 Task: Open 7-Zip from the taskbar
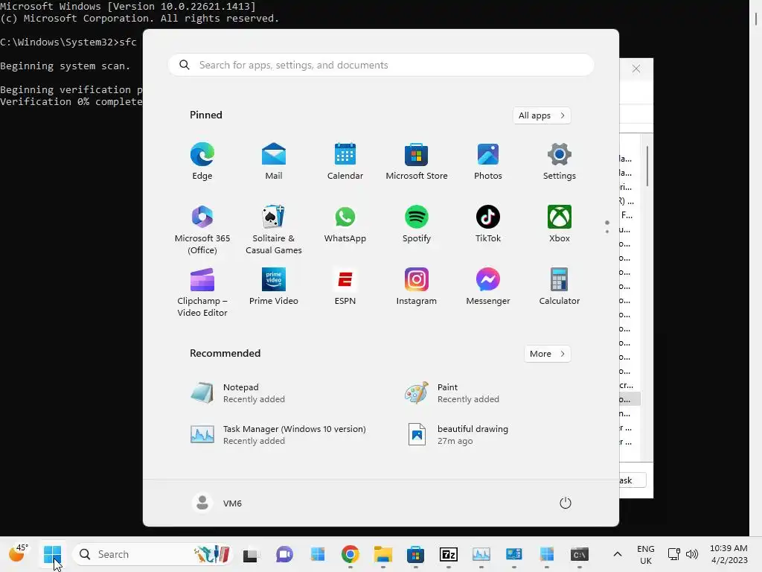[449, 554]
